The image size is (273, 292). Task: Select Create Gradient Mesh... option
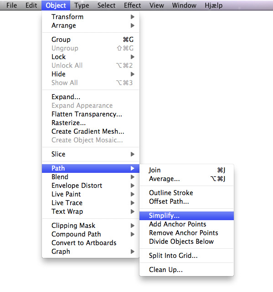coord(91,131)
